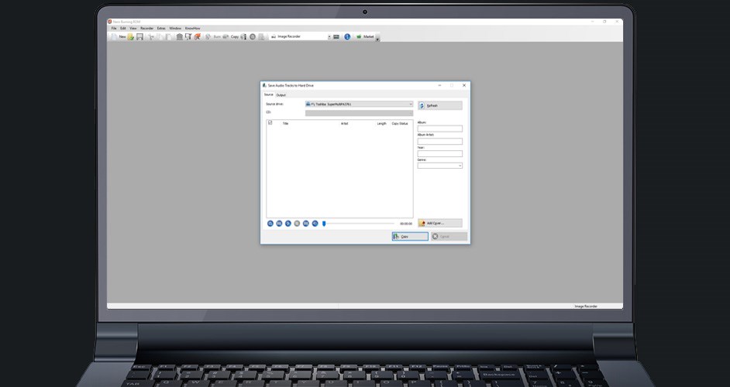Click the Stop button under track list
Screen dimensions: 730x387
[x=297, y=224]
